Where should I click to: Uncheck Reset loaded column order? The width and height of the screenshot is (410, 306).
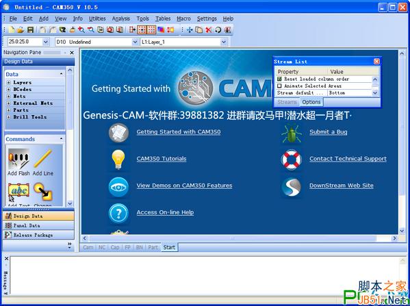279,79
